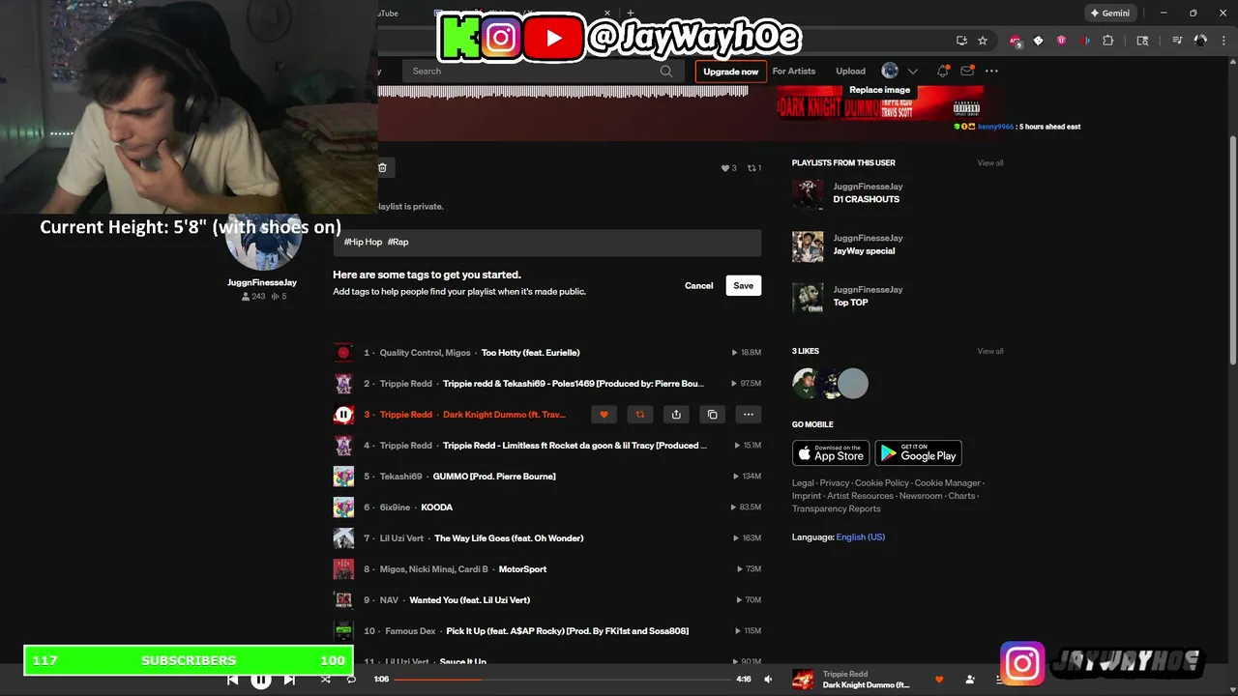Screen dimensions: 1238x696
Task: Click the search magnifier icon in SoundCloud header
Action: coord(665,71)
